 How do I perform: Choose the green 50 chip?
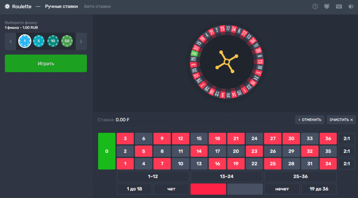67,41
